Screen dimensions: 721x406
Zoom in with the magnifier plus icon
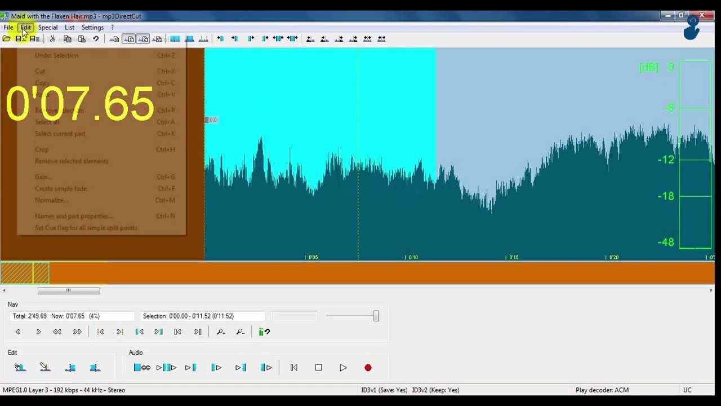coord(221,332)
